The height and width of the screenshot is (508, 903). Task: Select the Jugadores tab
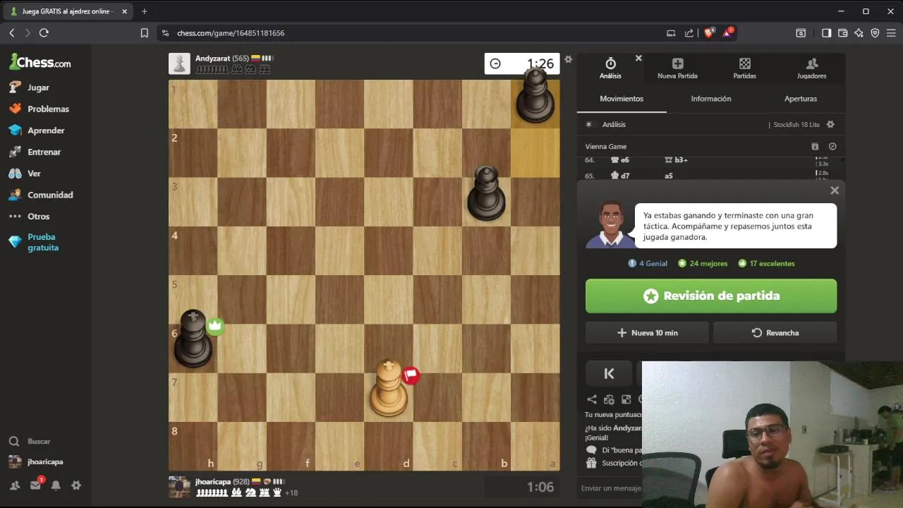(811, 68)
